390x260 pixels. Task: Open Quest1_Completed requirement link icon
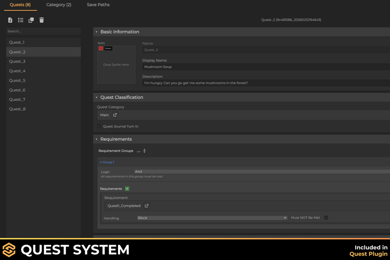(147, 206)
